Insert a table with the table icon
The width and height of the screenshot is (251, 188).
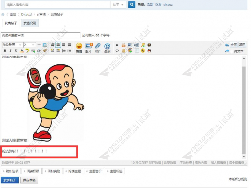(45, 45)
